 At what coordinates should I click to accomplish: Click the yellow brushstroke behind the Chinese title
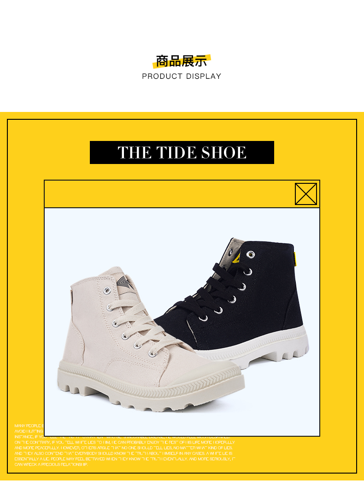point(182,61)
